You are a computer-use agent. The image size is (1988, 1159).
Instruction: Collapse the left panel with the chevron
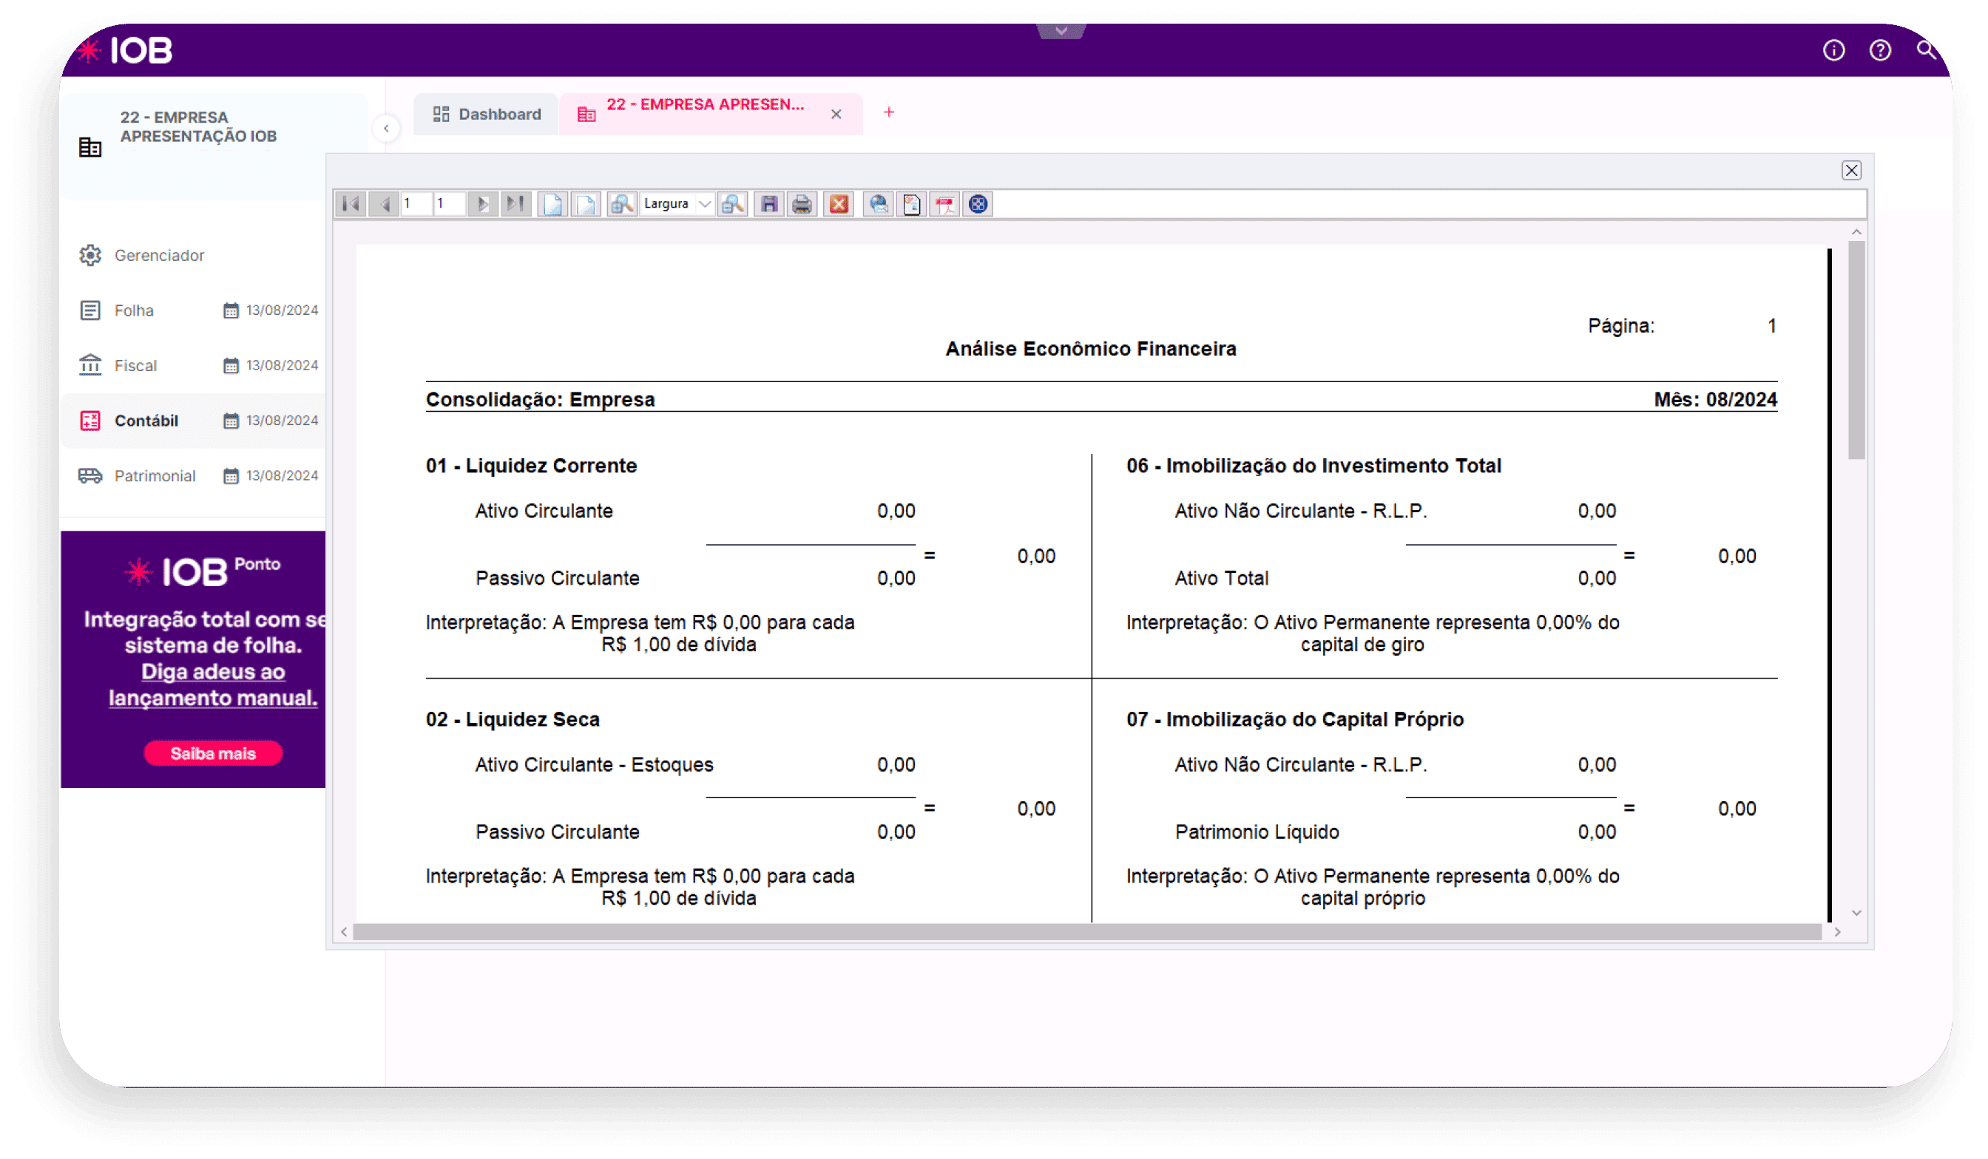[386, 128]
